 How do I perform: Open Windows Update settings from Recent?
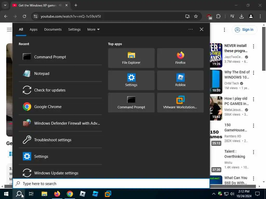pyautogui.click(x=60, y=173)
